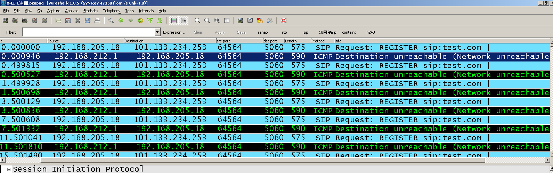The image size is (553, 173).
Task: Restart the live capture icon
Action: pos(44,21)
